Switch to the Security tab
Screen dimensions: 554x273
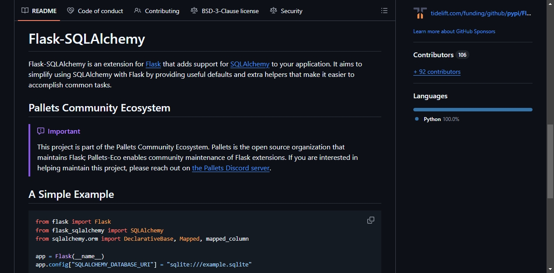[x=286, y=11]
